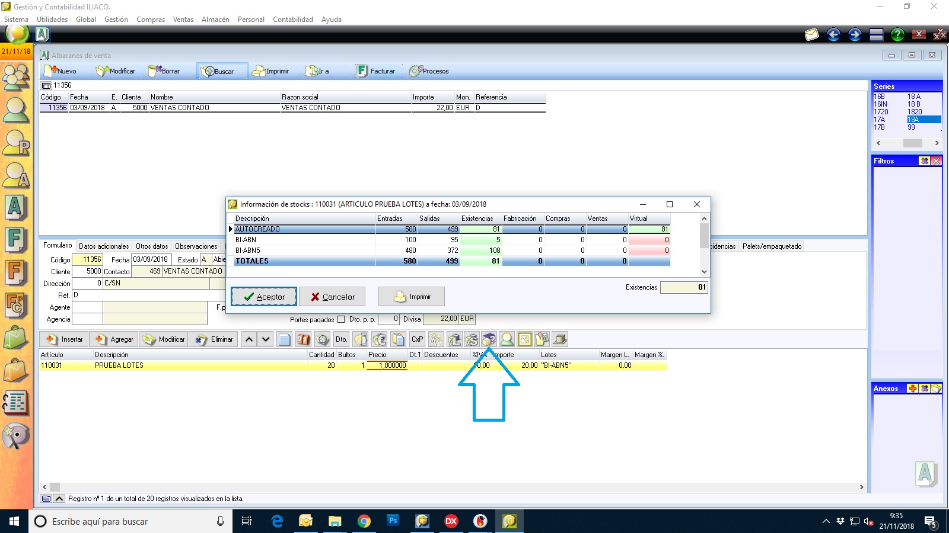Click the FC document sidebar icon
This screenshot has height=533, width=949.
[16, 306]
